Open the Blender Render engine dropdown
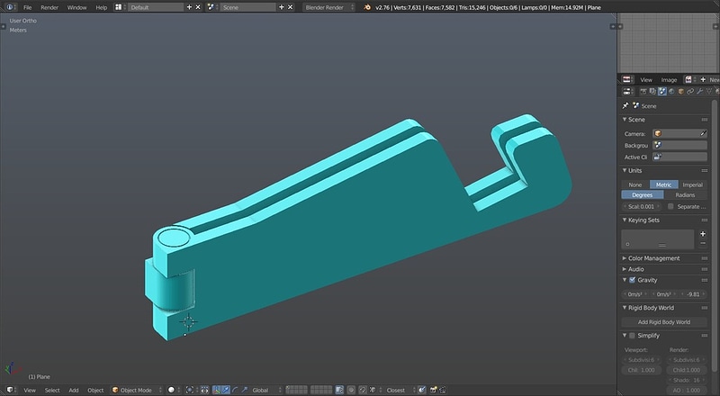This screenshot has width=720, height=396. pyautogui.click(x=328, y=7)
